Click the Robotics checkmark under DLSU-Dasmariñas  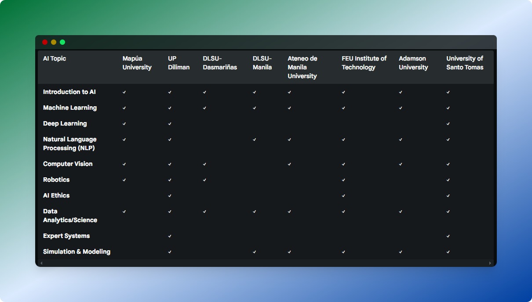click(x=205, y=180)
